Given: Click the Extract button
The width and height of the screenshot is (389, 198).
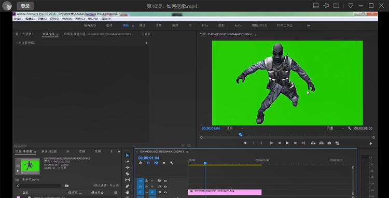Looking at the screenshot, I should pos(321,143).
